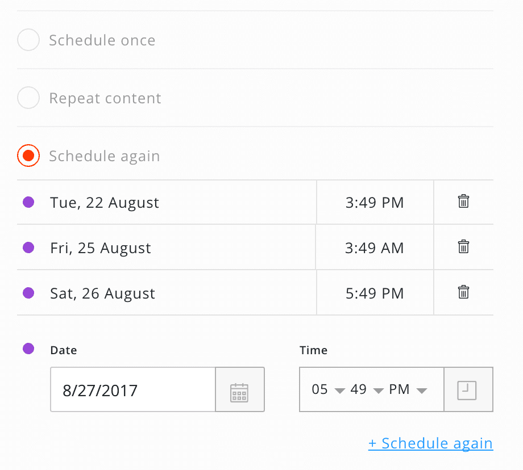Image resolution: width=523 pixels, height=470 pixels.
Task: Click the purple dot beside Tue, 22 August
Action: (x=28, y=202)
